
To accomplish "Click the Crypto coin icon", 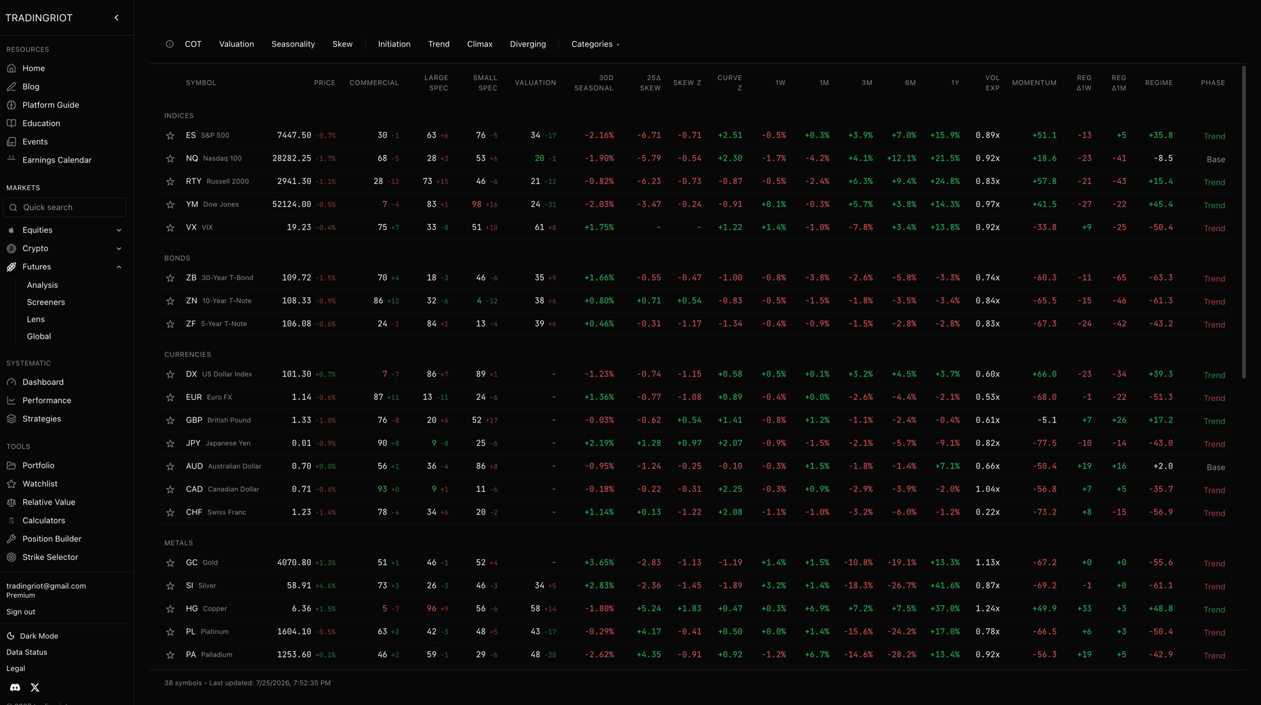I will (11, 248).
